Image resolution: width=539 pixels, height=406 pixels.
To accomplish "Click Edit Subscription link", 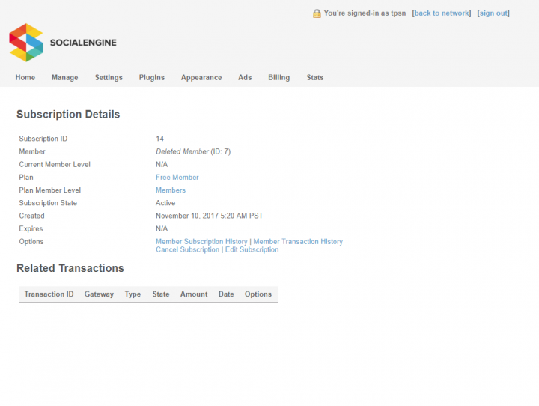I will 252,249.
